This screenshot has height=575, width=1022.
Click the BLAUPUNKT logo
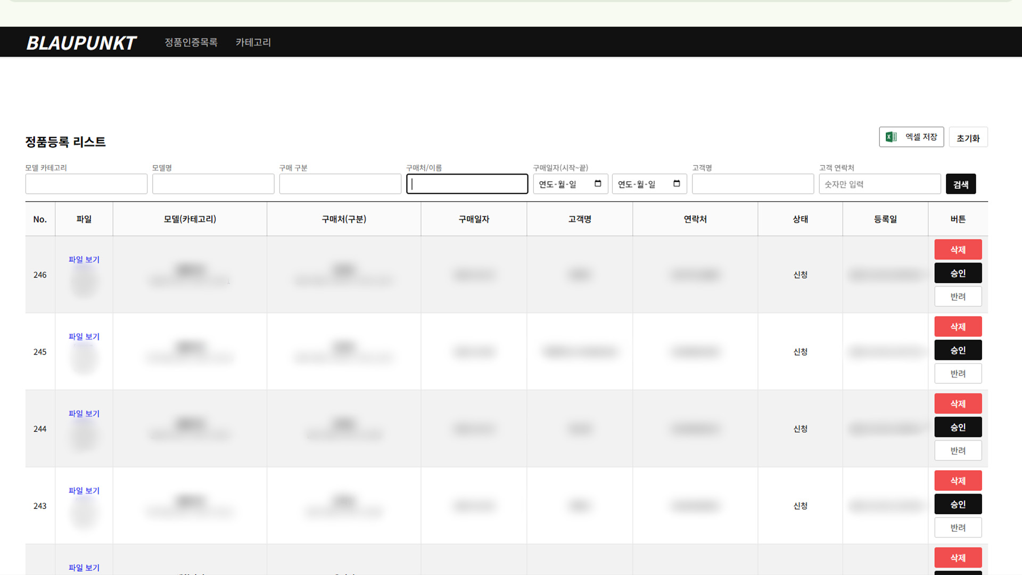tap(81, 43)
